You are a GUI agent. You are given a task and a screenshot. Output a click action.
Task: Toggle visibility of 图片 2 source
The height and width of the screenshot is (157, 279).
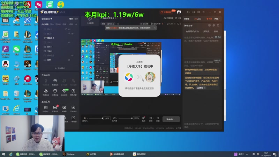69,29
